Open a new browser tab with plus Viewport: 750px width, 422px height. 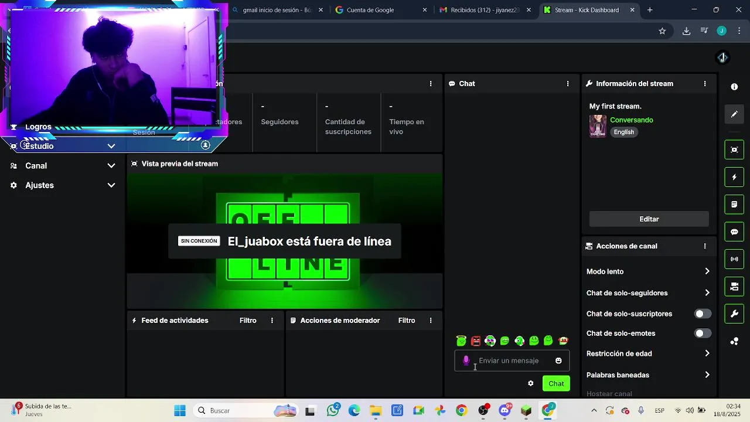[x=650, y=10]
